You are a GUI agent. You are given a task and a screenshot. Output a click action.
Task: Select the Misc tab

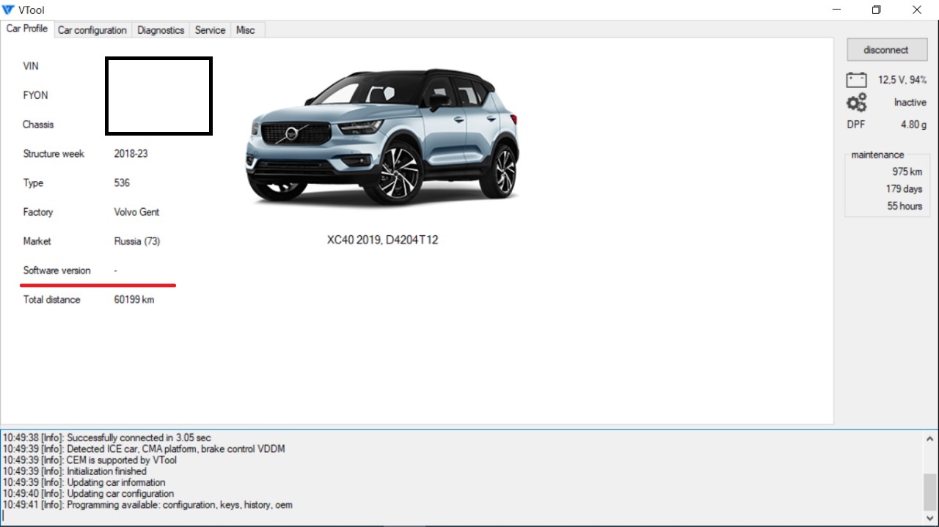point(246,30)
